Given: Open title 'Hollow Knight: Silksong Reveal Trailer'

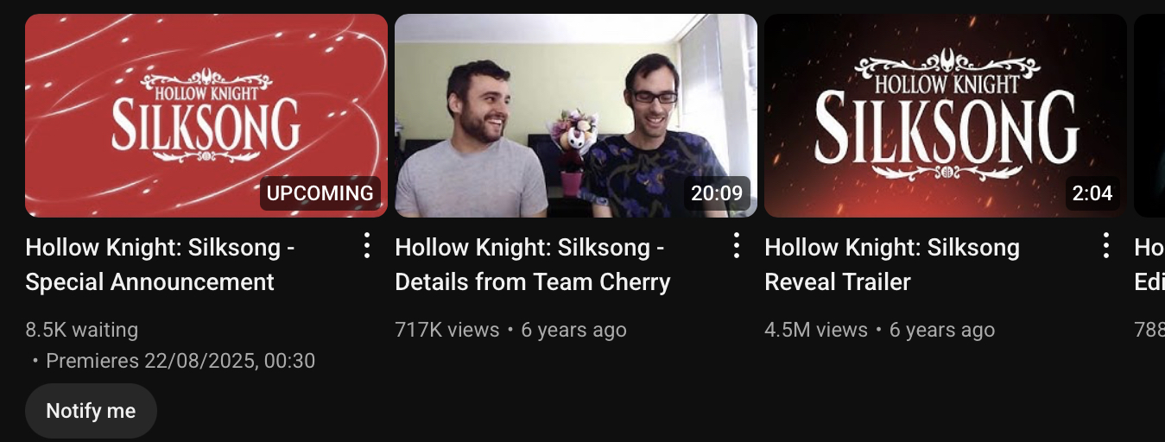Looking at the screenshot, I should tap(892, 265).
